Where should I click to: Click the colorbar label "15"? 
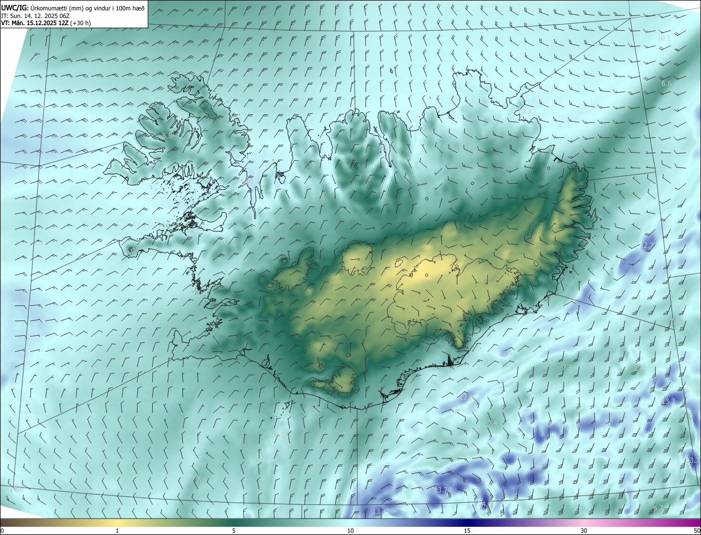click(467, 531)
